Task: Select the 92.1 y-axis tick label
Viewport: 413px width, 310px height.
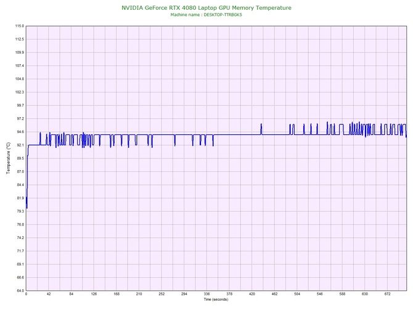Action: tap(20, 145)
